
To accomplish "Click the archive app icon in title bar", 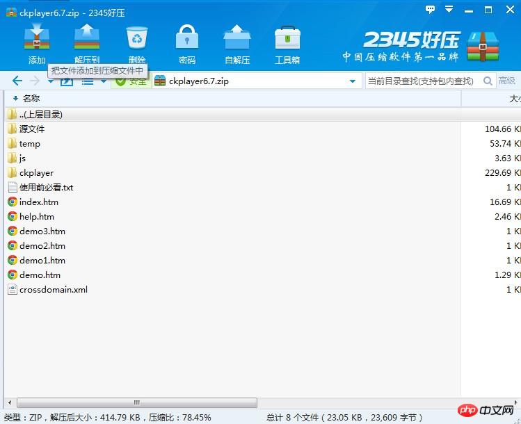I will pos(11,13).
